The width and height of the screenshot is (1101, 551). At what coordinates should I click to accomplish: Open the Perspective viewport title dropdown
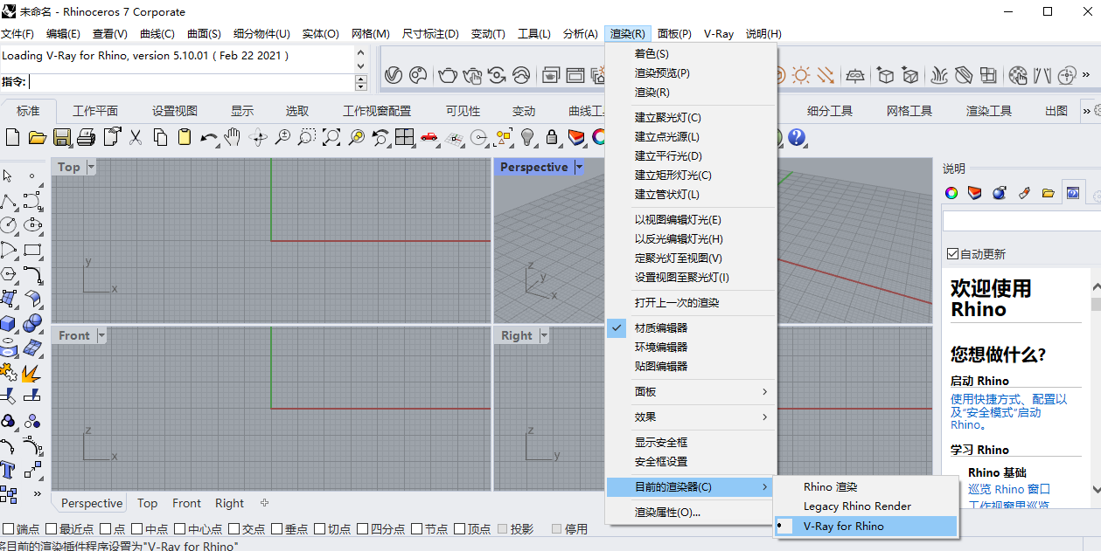[x=577, y=167]
